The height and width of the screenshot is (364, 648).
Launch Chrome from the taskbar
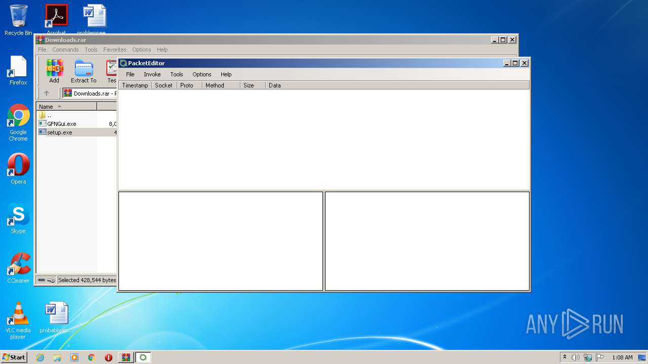pyautogui.click(x=91, y=357)
